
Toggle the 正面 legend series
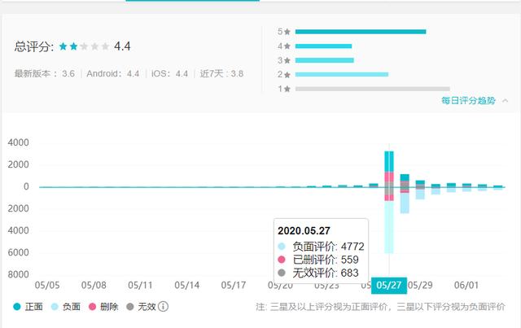tap(28, 307)
